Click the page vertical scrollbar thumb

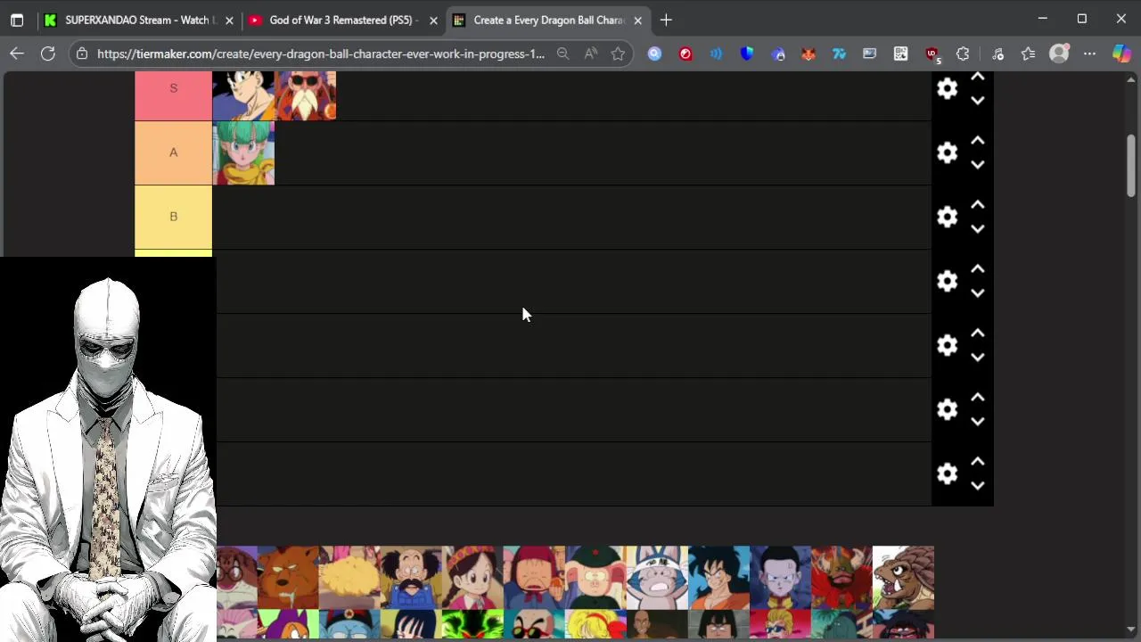pyautogui.click(x=1131, y=166)
